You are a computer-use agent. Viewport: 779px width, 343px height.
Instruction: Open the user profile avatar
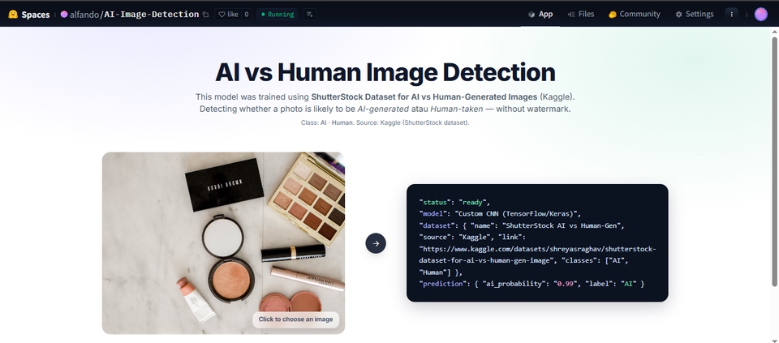pos(760,14)
